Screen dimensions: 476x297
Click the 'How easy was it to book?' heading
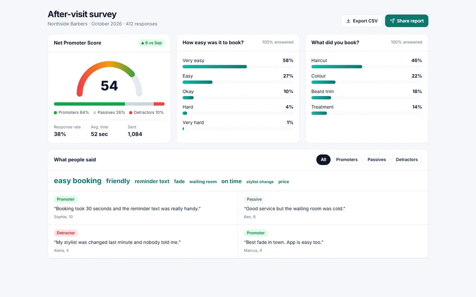213,43
